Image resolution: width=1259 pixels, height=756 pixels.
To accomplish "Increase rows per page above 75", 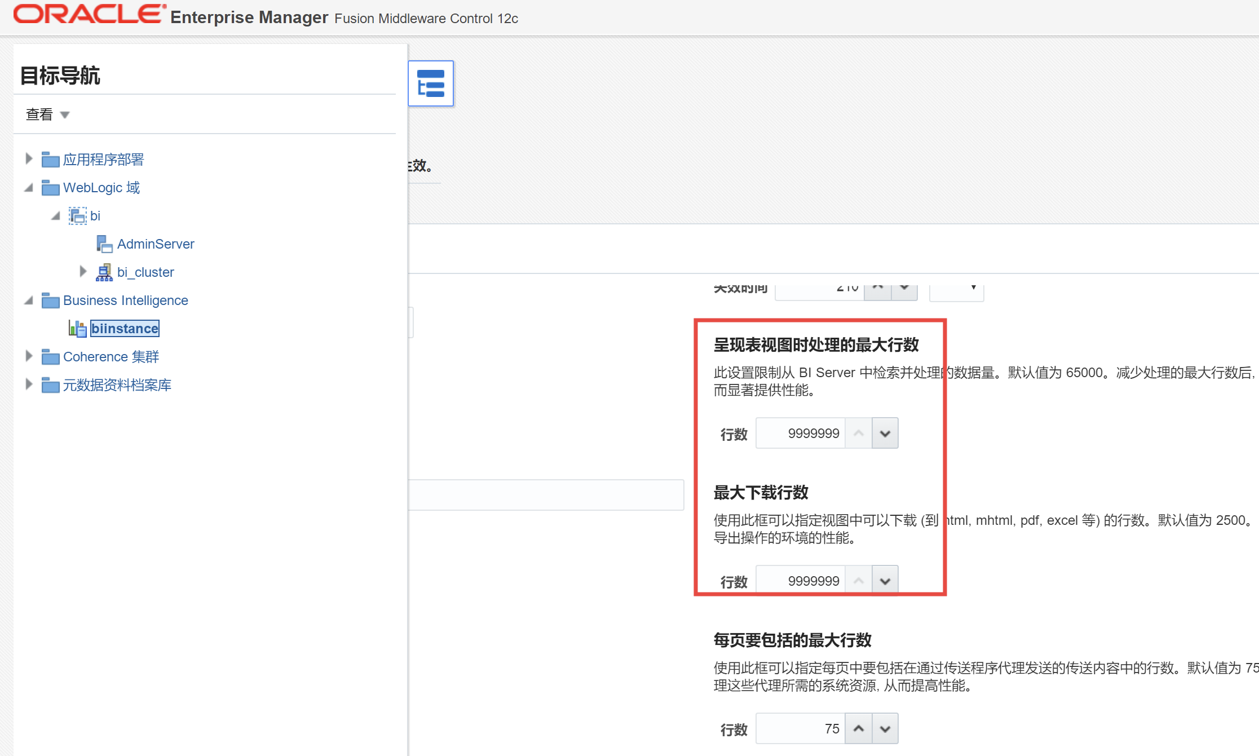I will (x=859, y=728).
